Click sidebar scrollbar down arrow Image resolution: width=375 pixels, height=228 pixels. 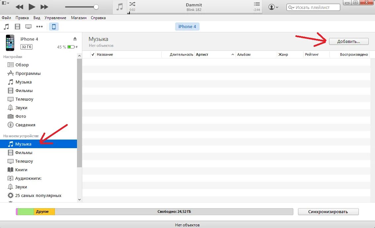(x=79, y=200)
